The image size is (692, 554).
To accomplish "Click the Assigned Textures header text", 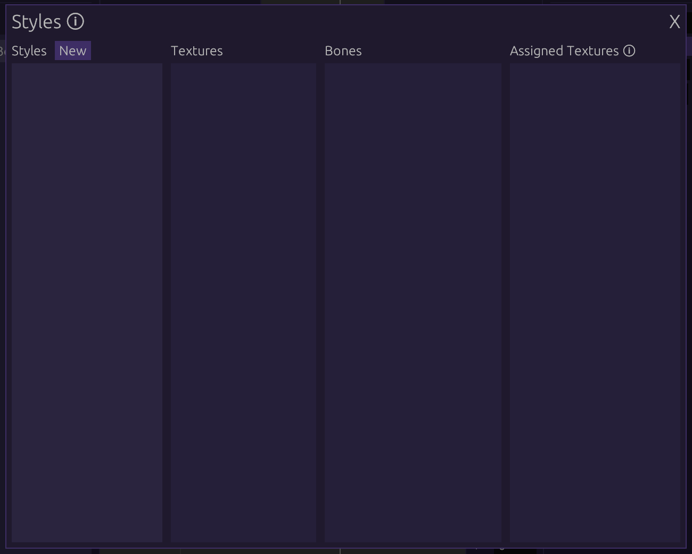I will click(564, 51).
